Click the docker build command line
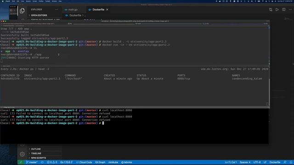The image size is (294, 165). [134, 42]
